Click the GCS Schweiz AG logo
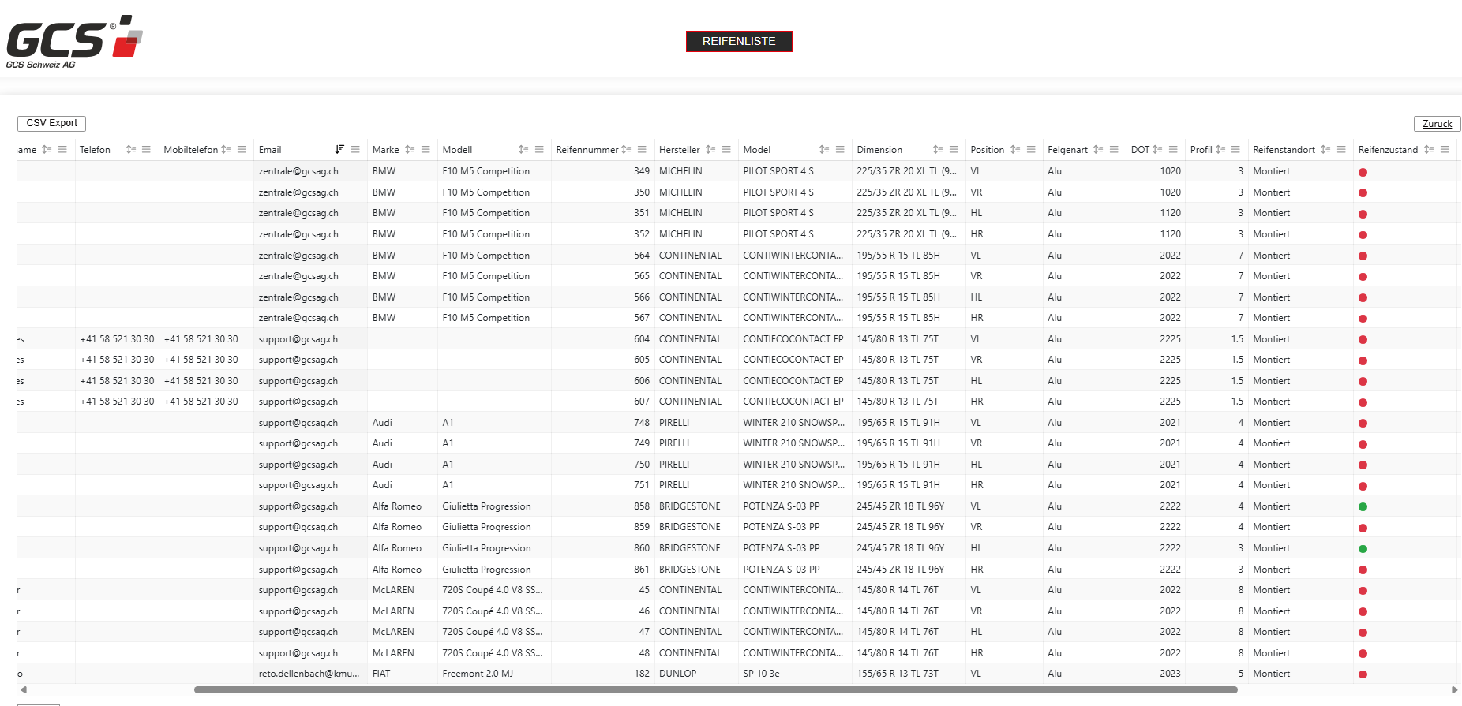The height and width of the screenshot is (706, 1462). 74,42
